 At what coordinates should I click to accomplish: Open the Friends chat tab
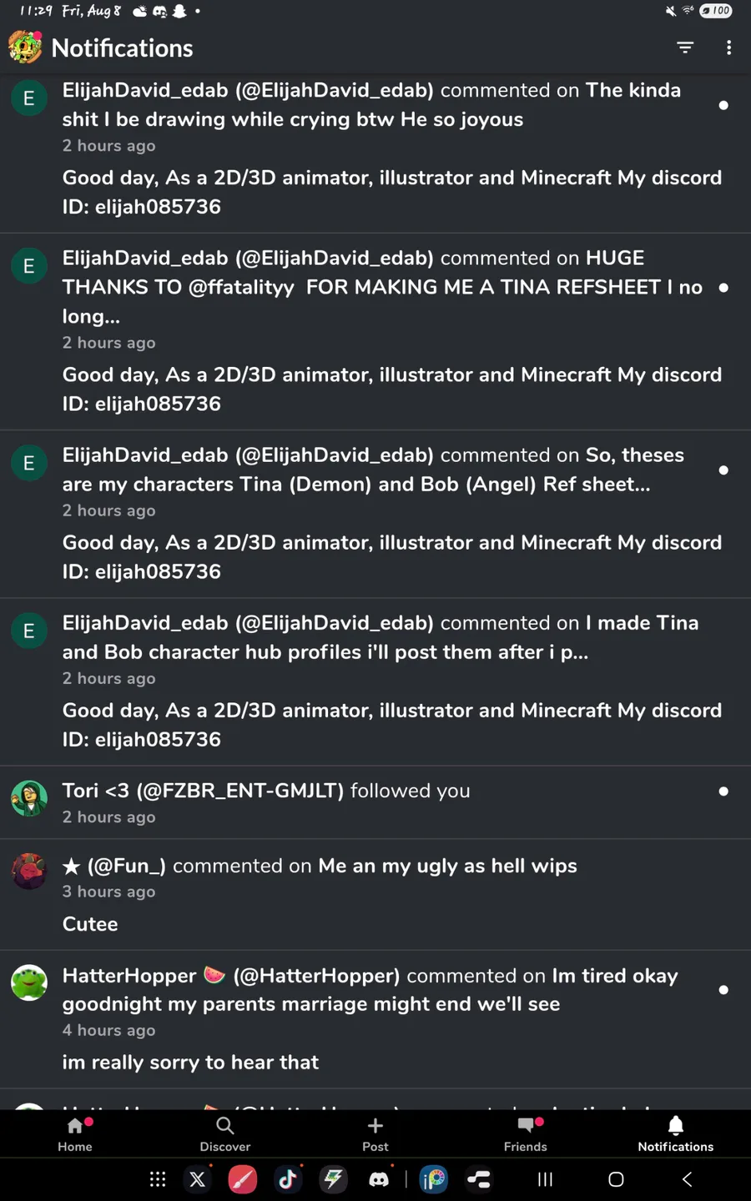tap(526, 1134)
